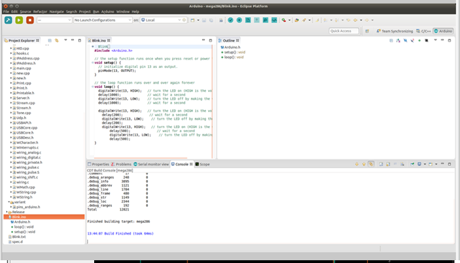Click the red Stop button
This screenshot has width=460, height=263.
click(x=30, y=20)
